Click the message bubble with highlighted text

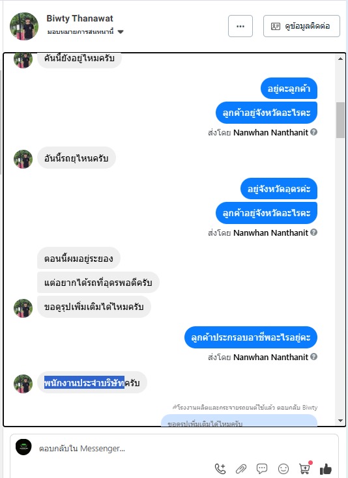coord(92,382)
